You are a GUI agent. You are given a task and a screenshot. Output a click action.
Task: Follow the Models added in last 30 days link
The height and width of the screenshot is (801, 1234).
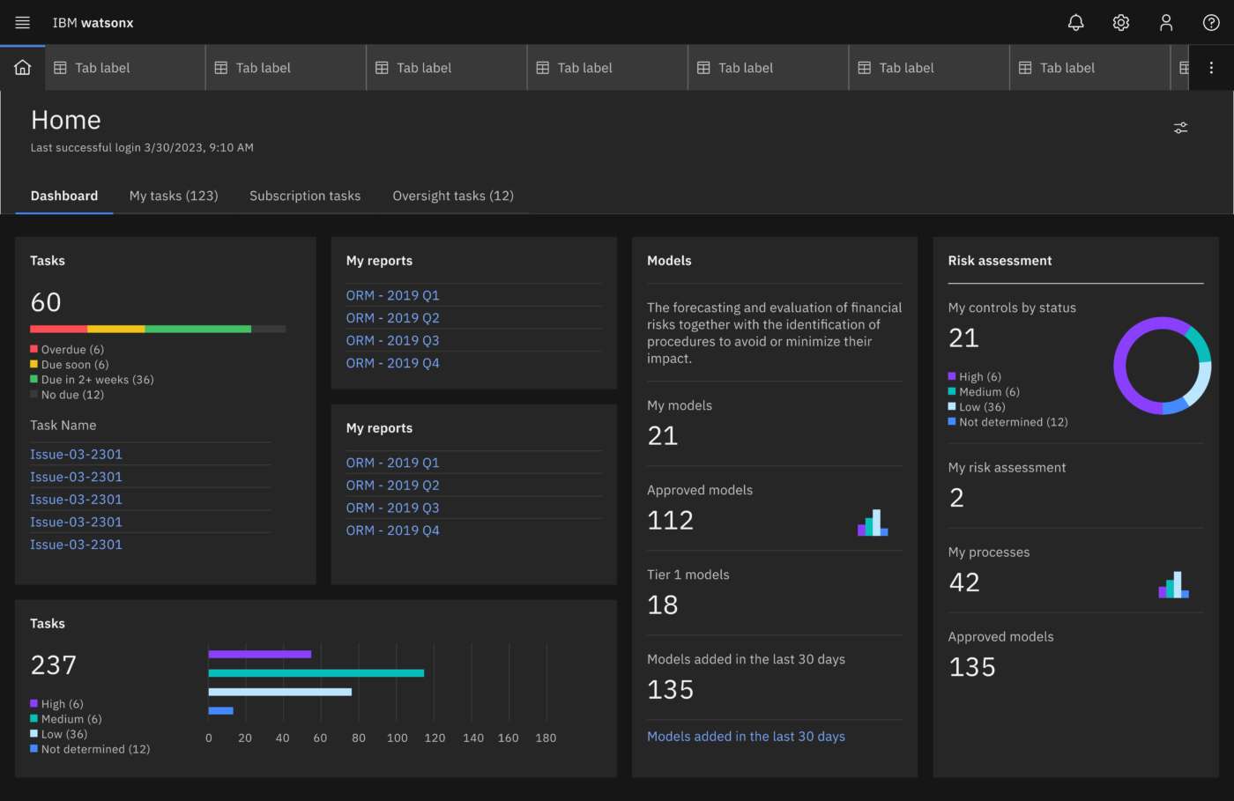[746, 736]
